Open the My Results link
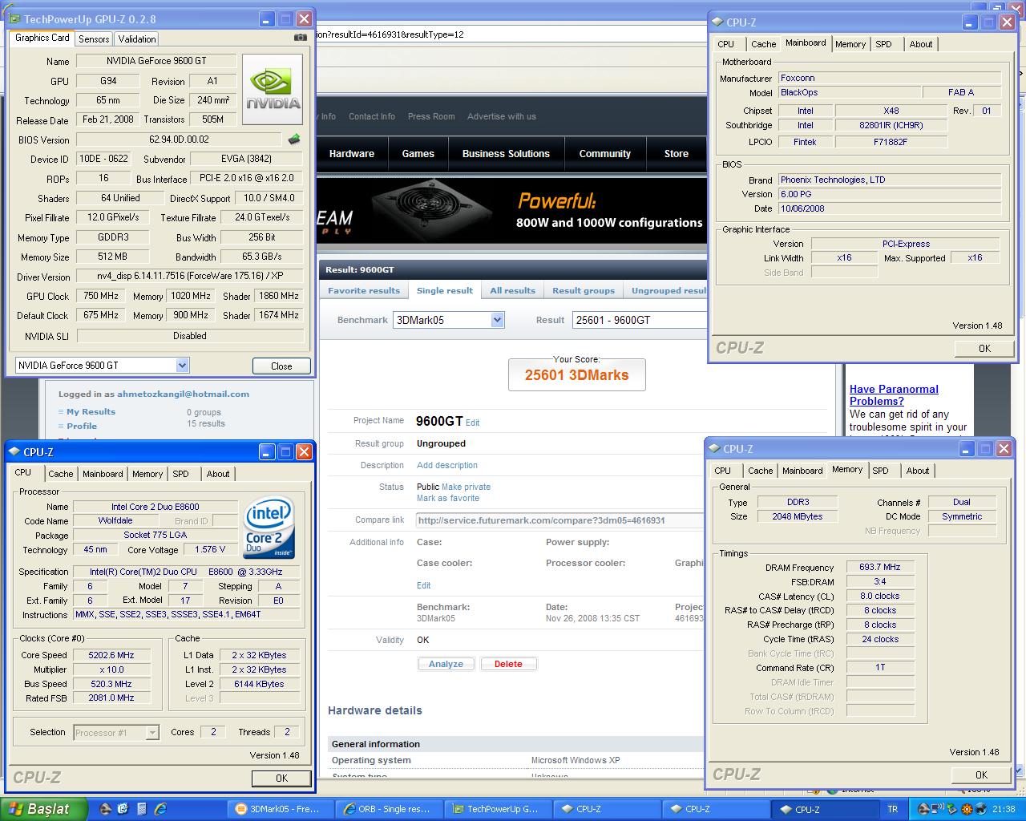 [91, 411]
